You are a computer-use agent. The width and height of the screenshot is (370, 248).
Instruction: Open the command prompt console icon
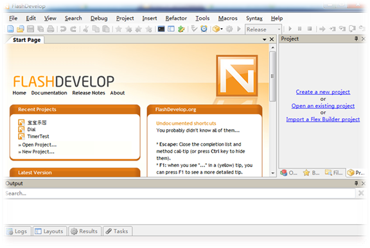click(x=161, y=29)
